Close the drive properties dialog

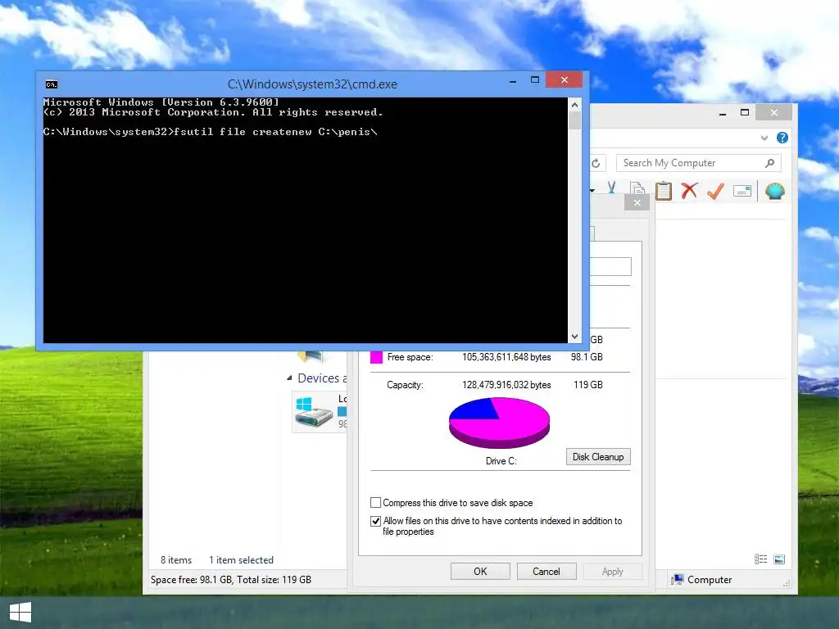click(637, 203)
